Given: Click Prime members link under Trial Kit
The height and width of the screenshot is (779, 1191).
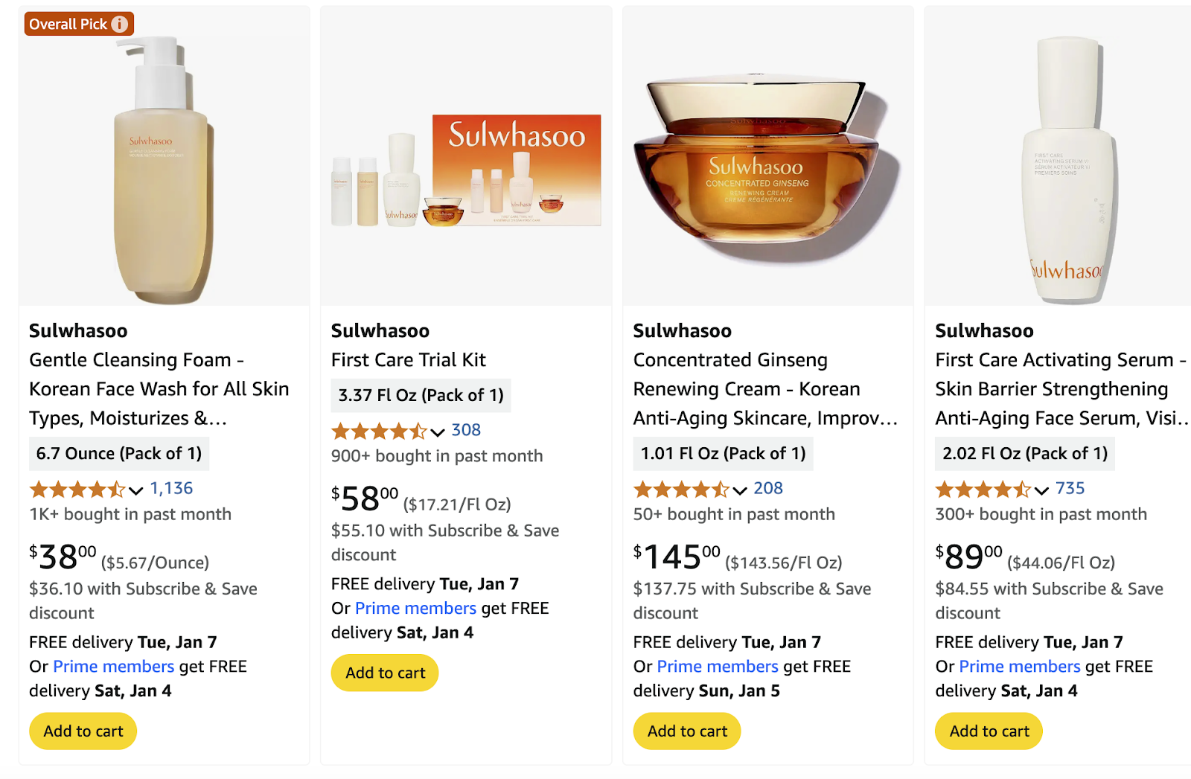Looking at the screenshot, I should pyautogui.click(x=415, y=609).
